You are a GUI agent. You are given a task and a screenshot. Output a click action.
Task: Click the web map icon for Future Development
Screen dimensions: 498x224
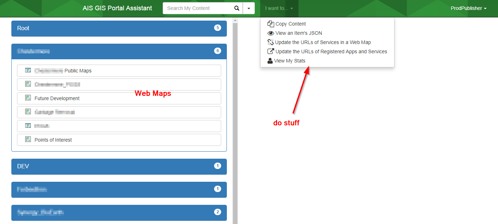click(28, 98)
